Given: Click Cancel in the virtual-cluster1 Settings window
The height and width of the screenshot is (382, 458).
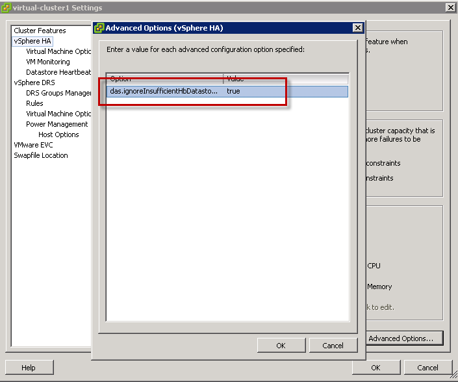Looking at the screenshot, I should (x=428, y=368).
